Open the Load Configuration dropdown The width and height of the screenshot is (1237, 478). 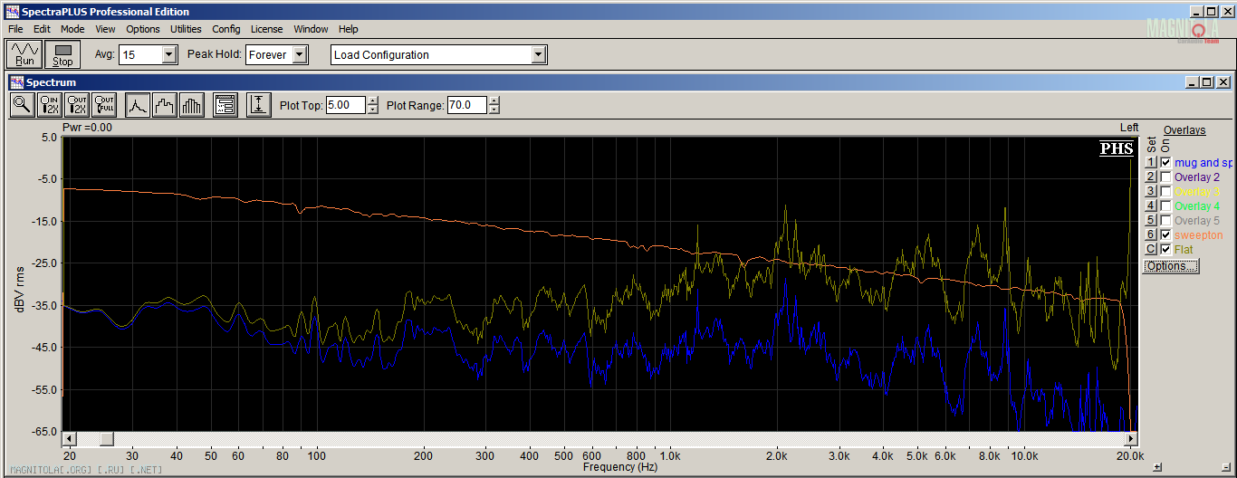pos(539,54)
